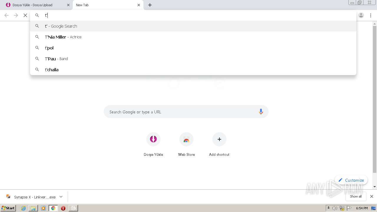Click the Search Google or type a URL box
The image size is (377, 212).
pos(186,112)
